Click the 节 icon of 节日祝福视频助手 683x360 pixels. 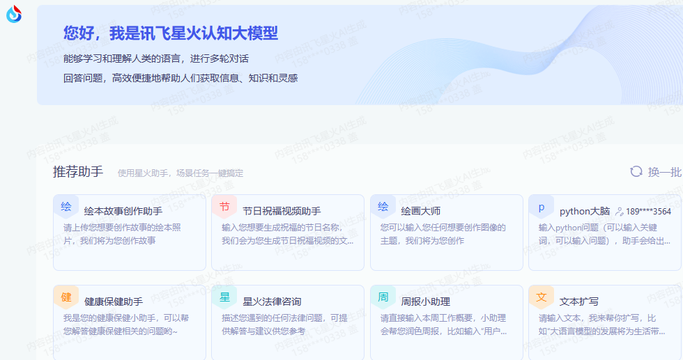pyautogui.click(x=224, y=207)
